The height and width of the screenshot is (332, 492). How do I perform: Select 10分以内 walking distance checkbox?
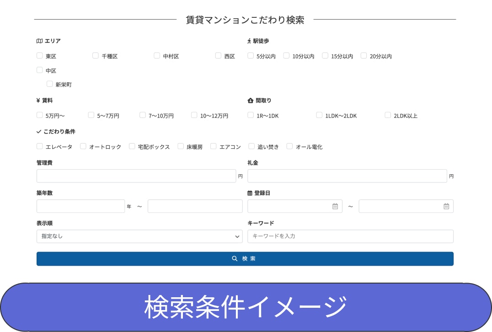click(x=286, y=55)
